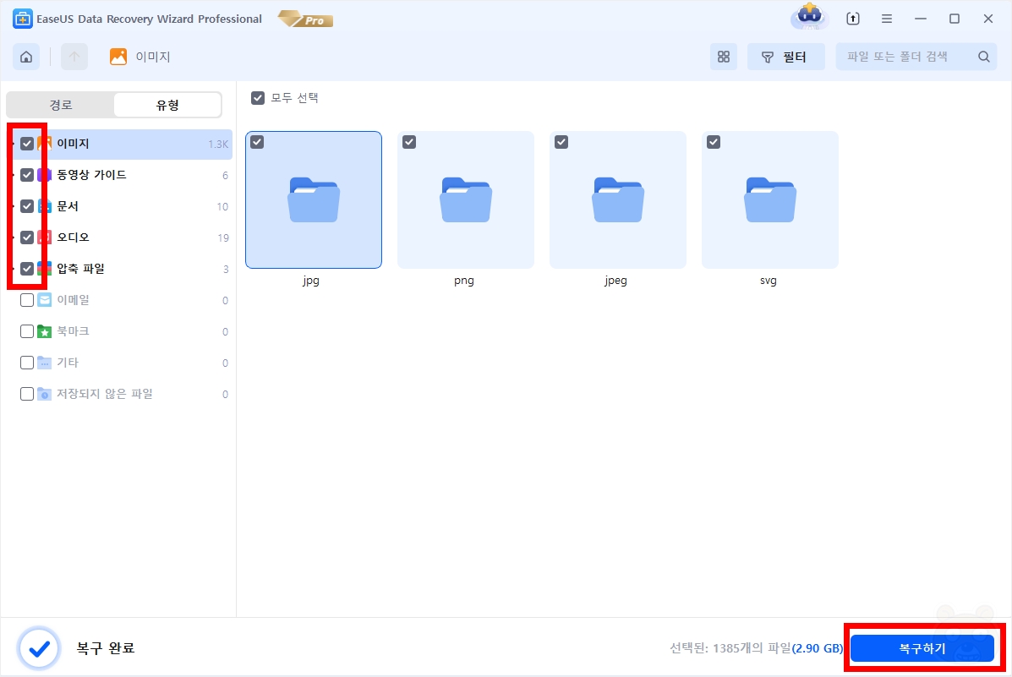Click the 북마크 star folder icon
The width and height of the screenshot is (1012, 677).
tap(45, 331)
